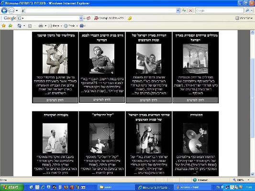
Task: Launch Firefox from quick launch bar
Action: [66, 187]
